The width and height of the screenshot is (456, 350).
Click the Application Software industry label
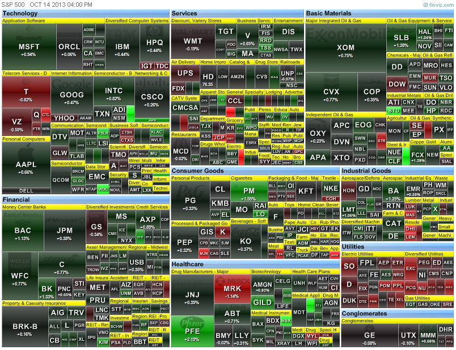(x=24, y=20)
